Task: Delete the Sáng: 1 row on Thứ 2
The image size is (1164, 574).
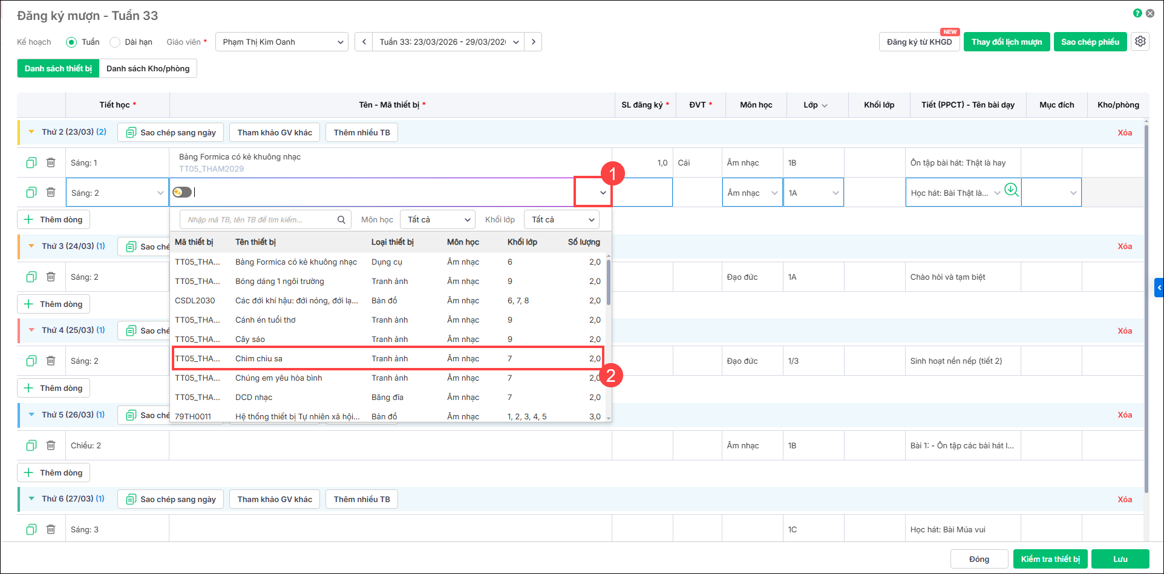Action: (51, 163)
